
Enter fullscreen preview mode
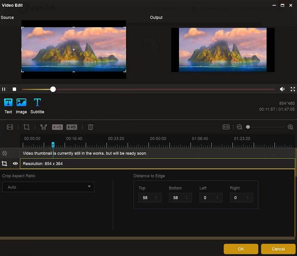pyautogui.click(x=293, y=89)
